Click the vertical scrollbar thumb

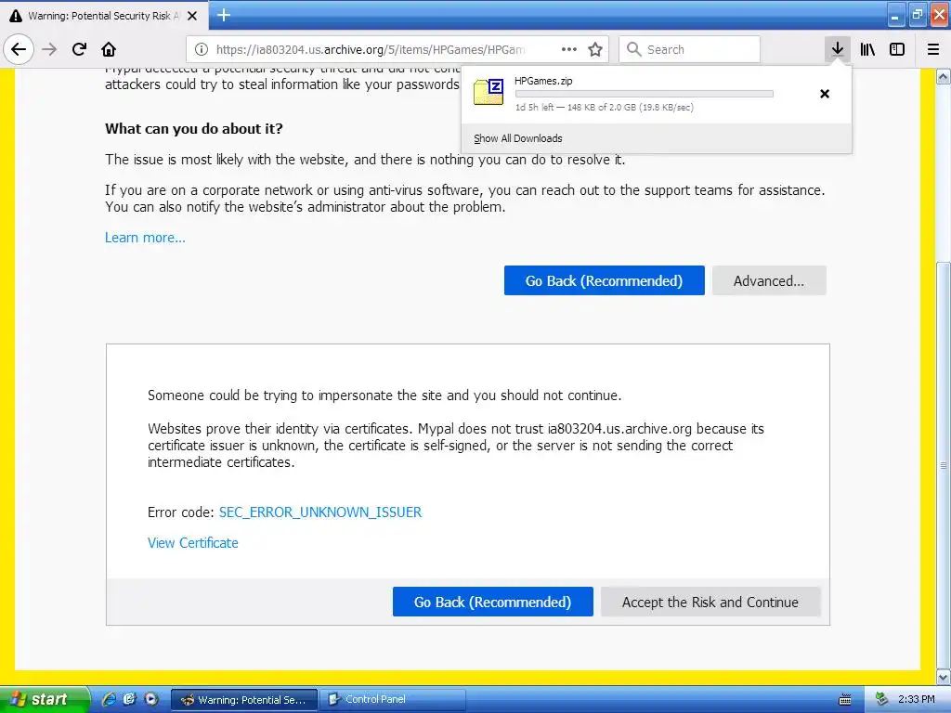(944, 465)
